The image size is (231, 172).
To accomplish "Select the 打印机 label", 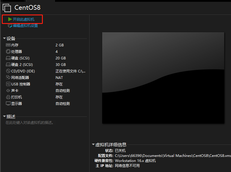I will coord(17,97).
